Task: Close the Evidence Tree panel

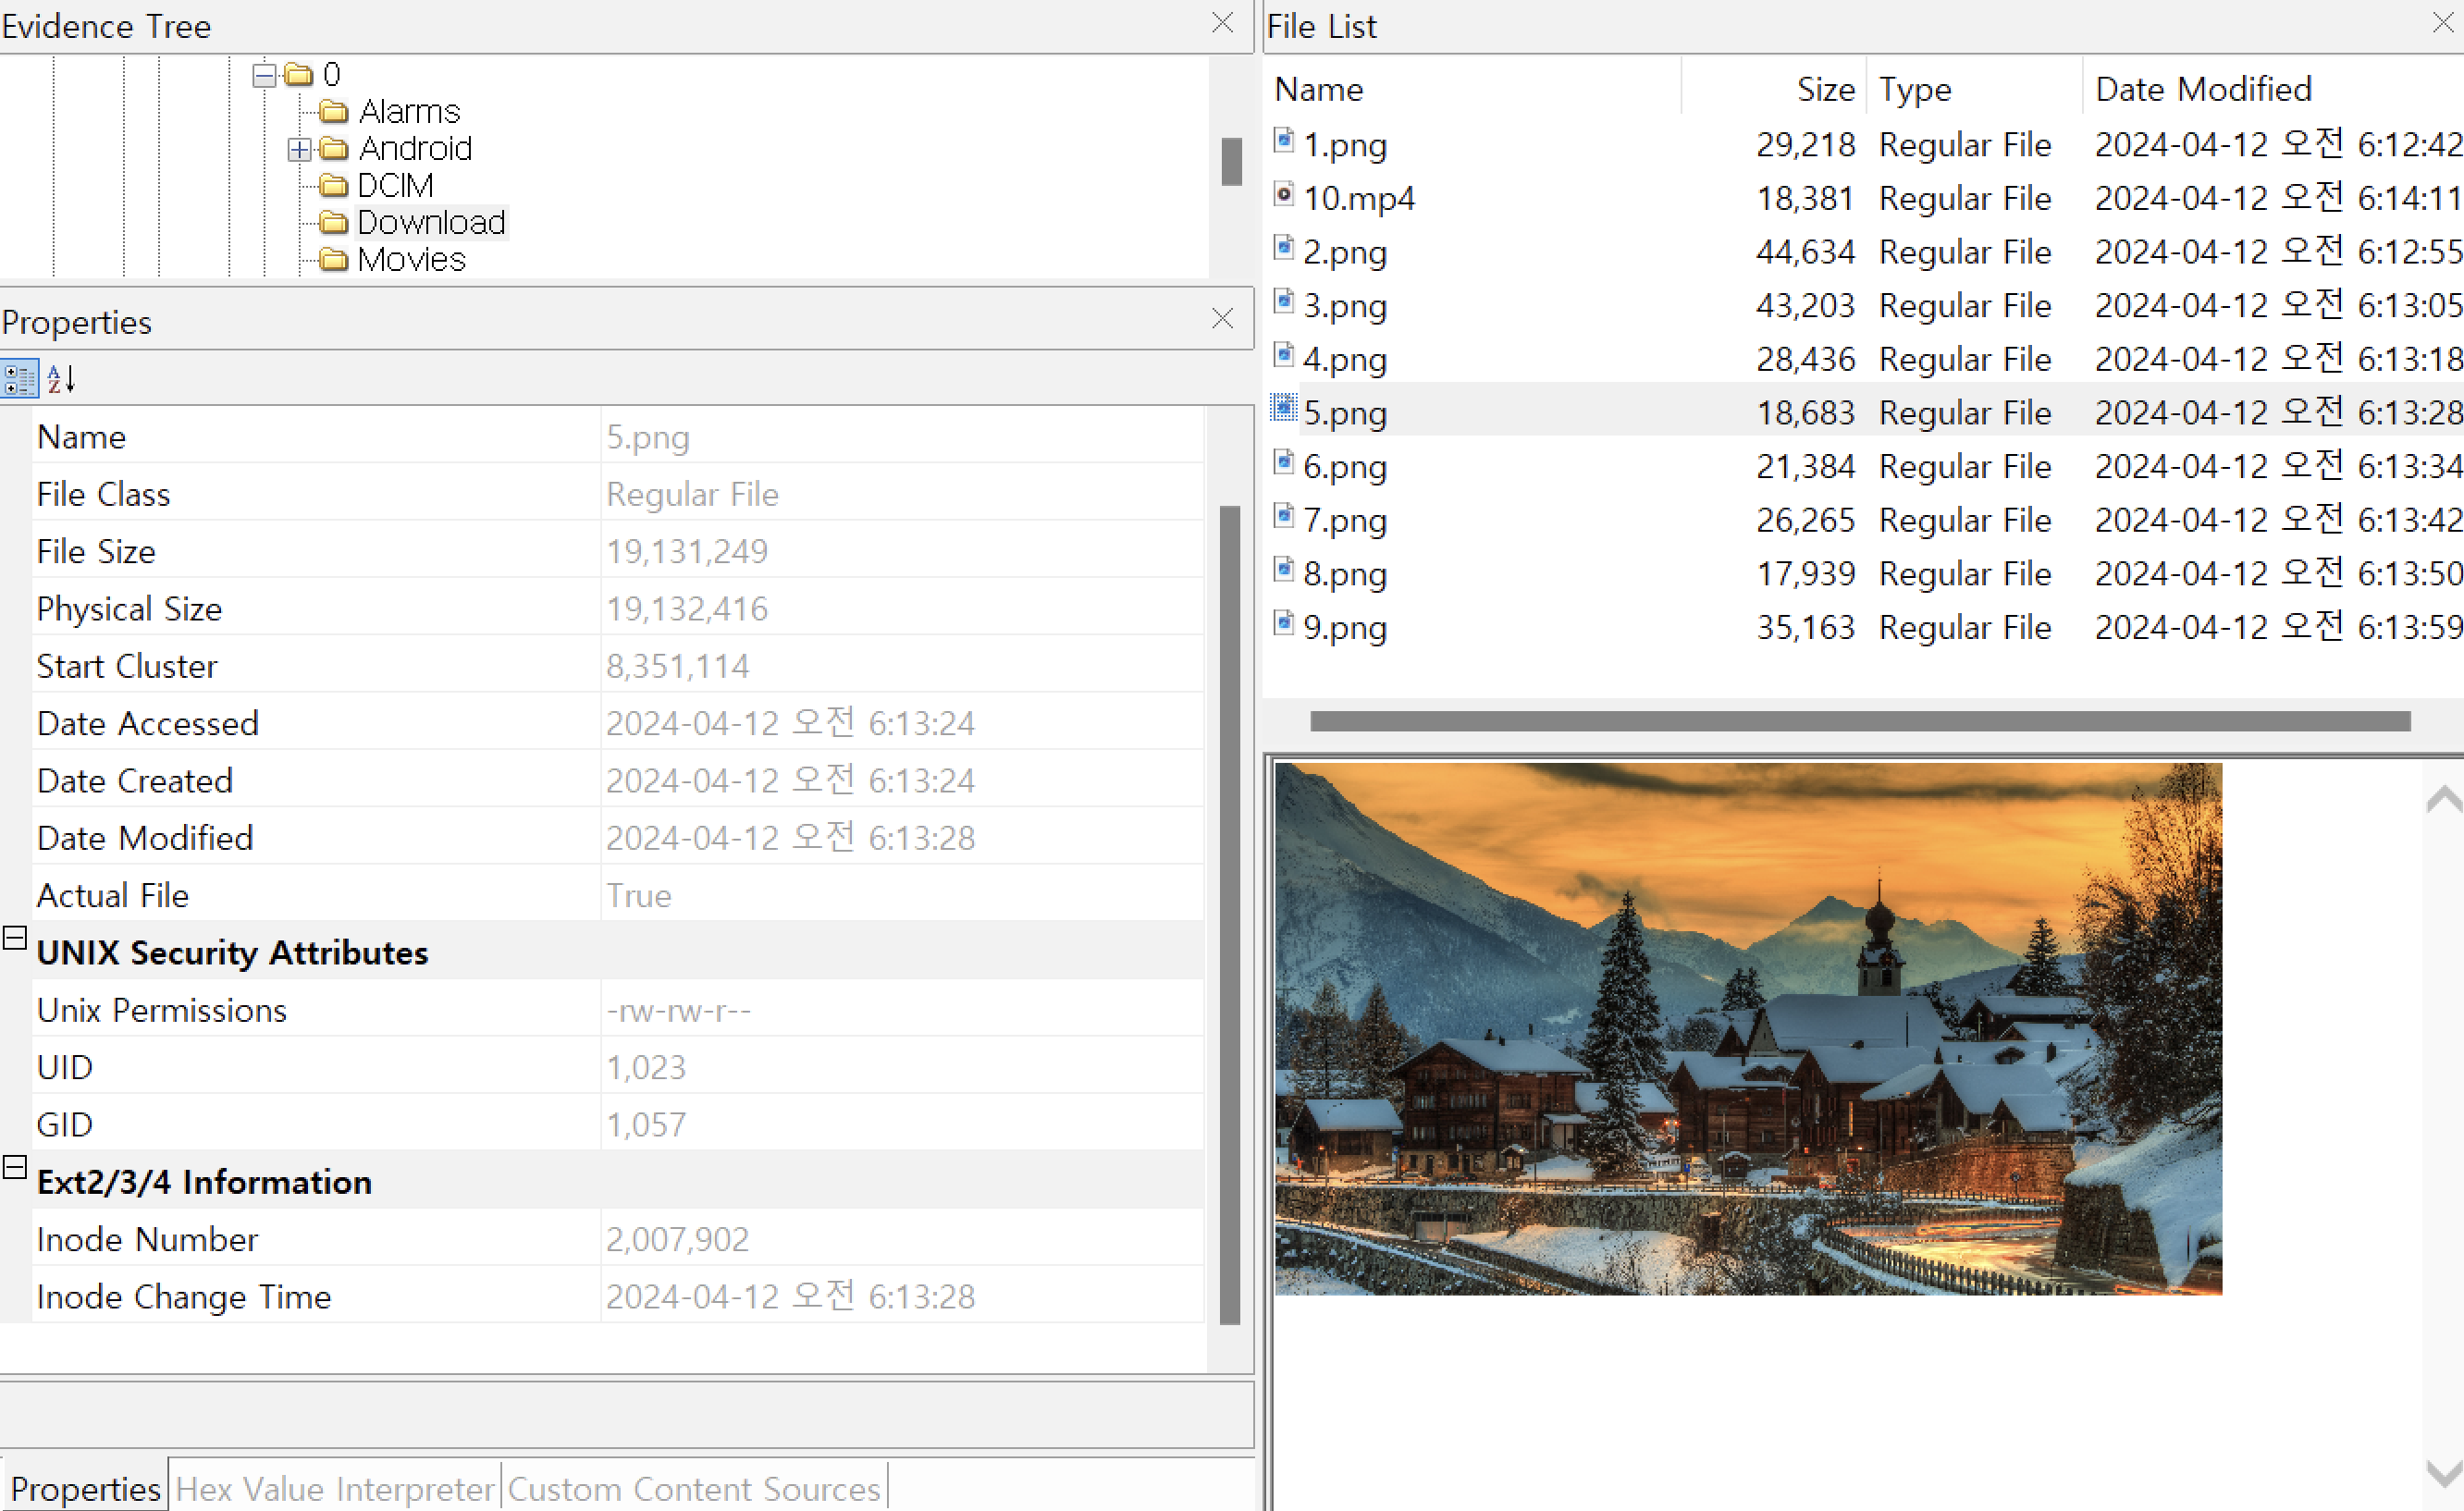Action: 1222,23
